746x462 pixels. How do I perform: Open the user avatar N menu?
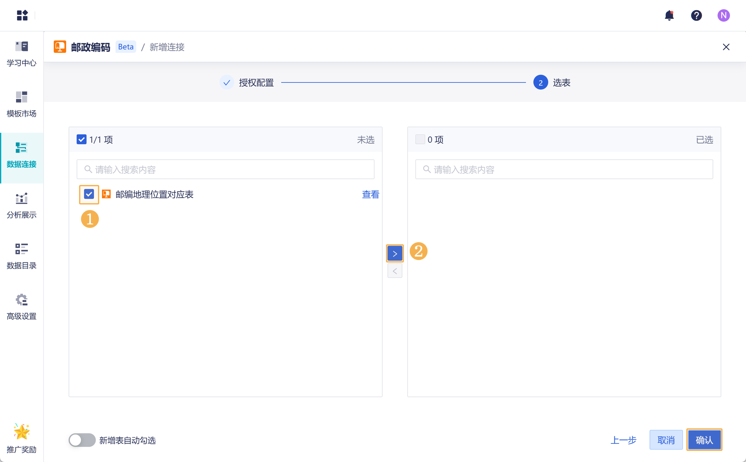click(x=723, y=15)
